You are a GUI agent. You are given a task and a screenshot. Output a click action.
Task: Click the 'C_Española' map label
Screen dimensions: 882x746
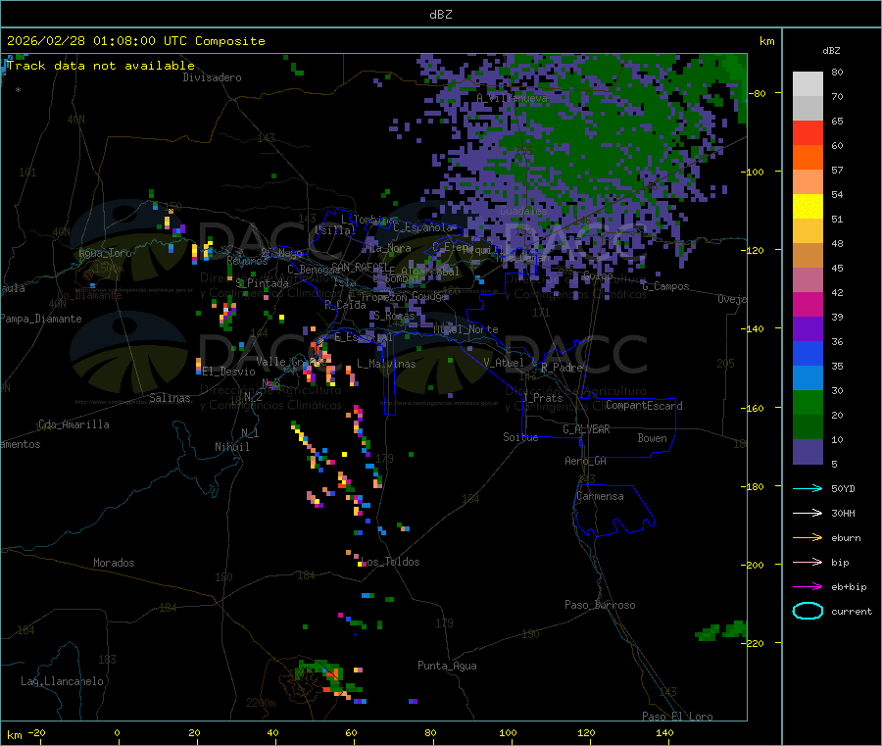[x=422, y=227]
